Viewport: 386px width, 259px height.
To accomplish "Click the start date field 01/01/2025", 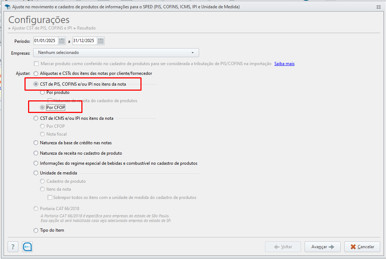I will click(46, 41).
